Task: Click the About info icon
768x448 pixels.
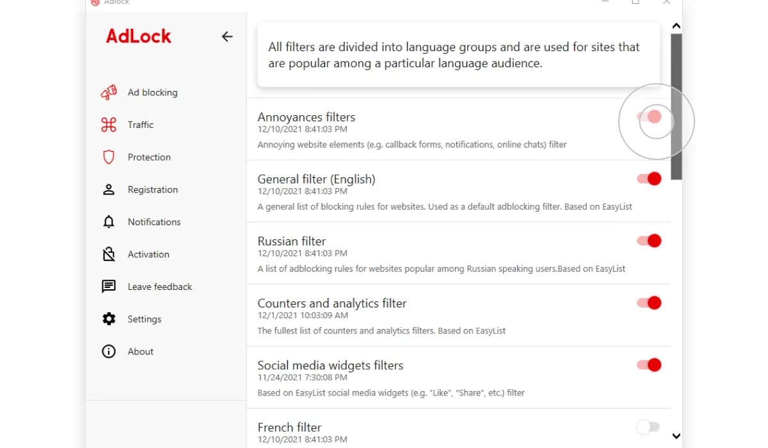Action: pyautogui.click(x=109, y=351)
